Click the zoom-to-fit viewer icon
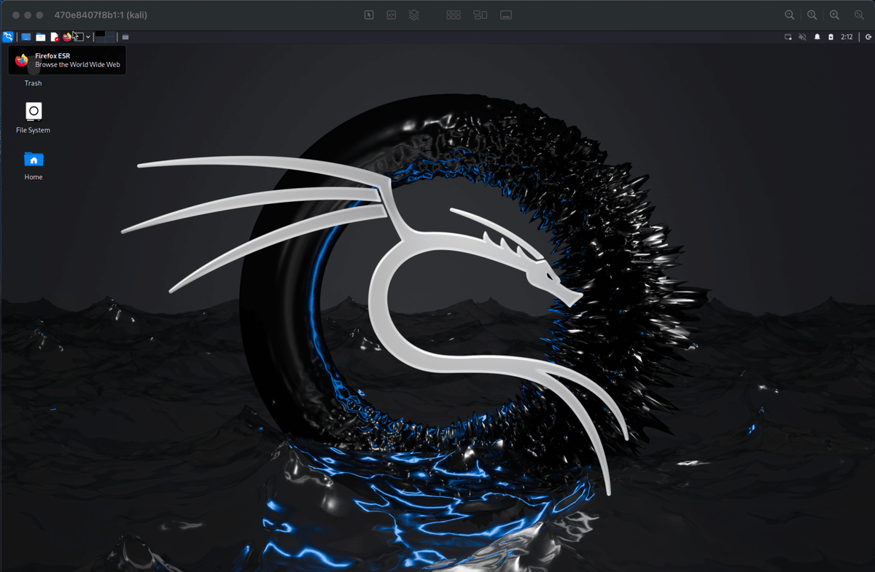This screenshot has height=572, width=875. tap(859, 15)
